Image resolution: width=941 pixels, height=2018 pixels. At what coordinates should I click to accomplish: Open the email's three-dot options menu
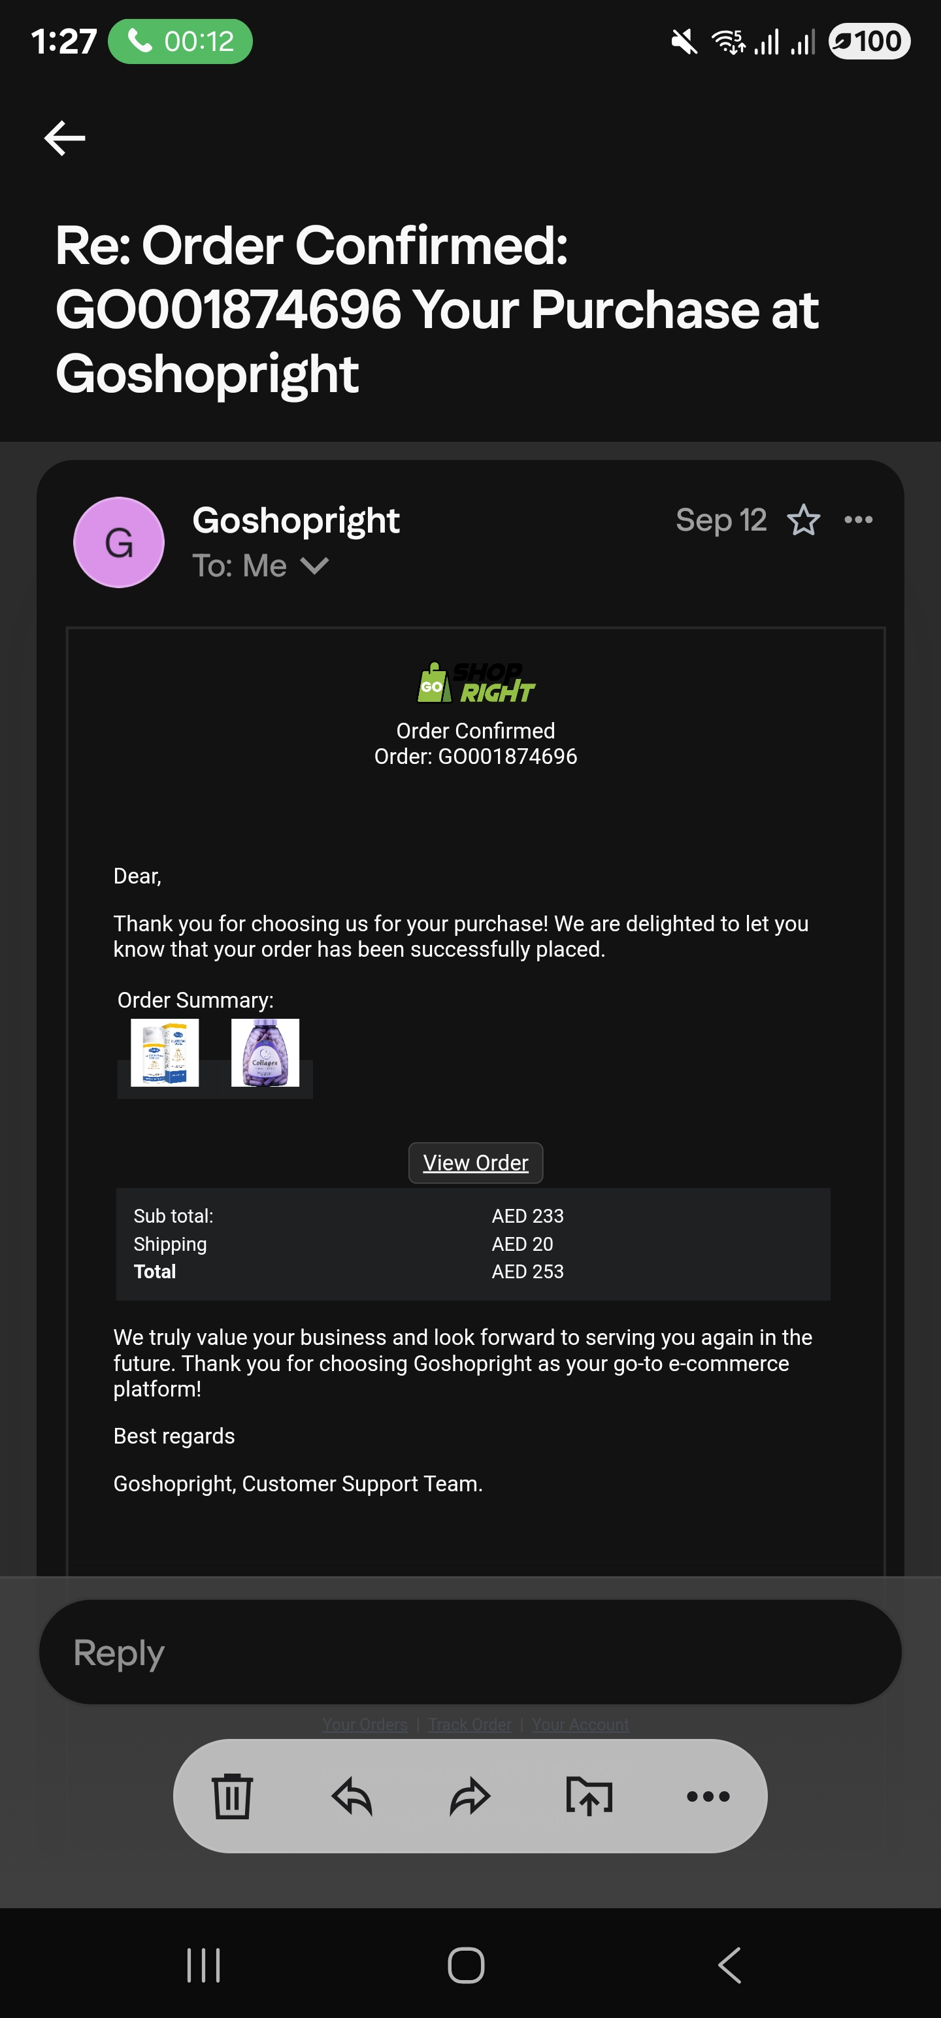click(859, 520)
